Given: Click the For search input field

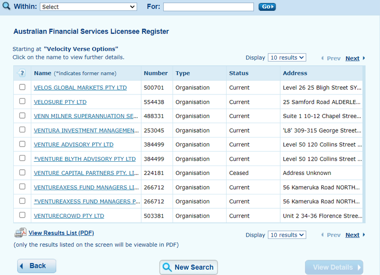Looking at the screenshot, I should (x=209, y=7).
